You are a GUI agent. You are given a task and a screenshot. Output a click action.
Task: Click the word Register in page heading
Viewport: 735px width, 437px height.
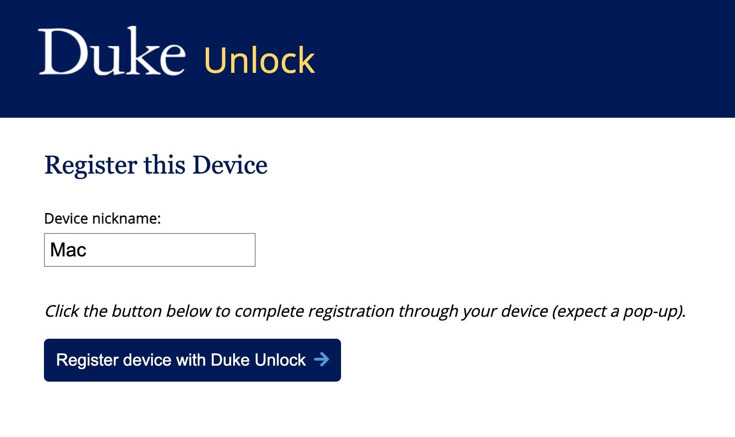[90, 165]
